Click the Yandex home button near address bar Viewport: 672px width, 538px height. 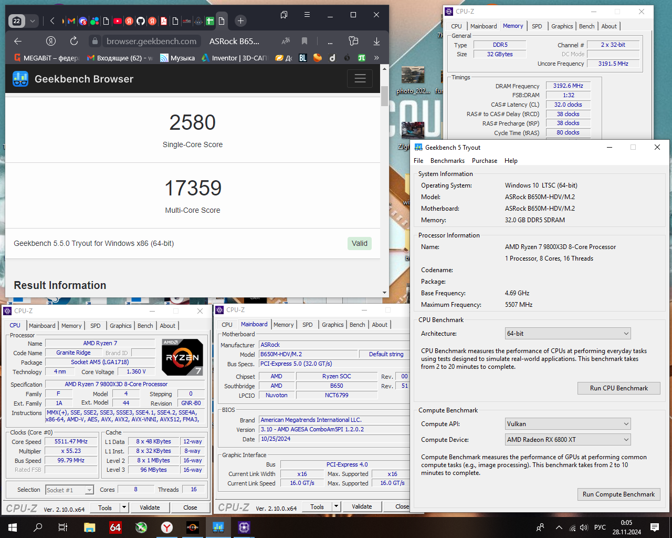click(51, 41)
